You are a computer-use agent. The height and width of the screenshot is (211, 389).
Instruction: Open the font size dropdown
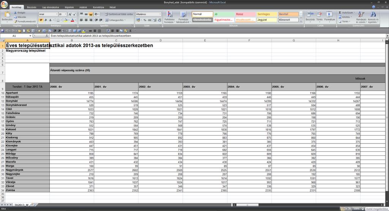(x=65, y=14)
